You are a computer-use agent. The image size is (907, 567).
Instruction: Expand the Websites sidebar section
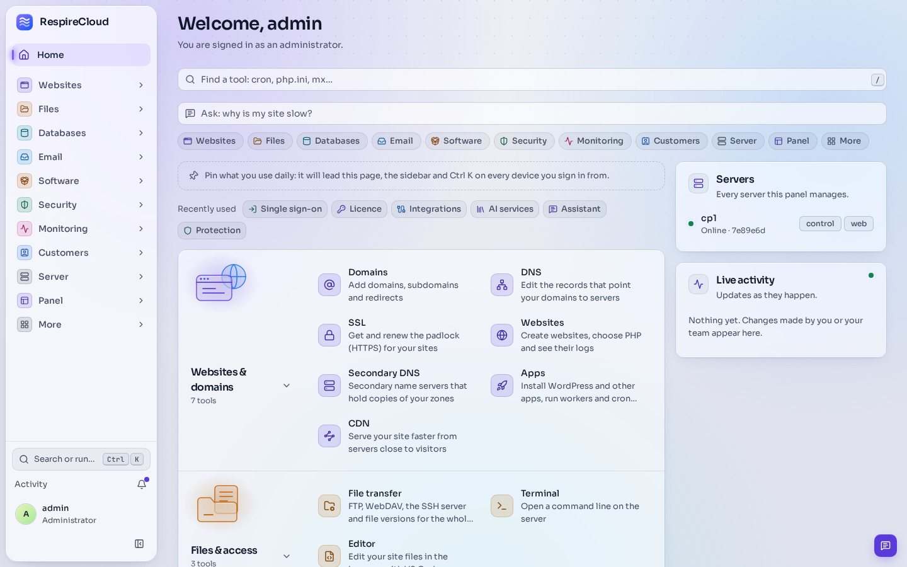(x=81, y=85)
